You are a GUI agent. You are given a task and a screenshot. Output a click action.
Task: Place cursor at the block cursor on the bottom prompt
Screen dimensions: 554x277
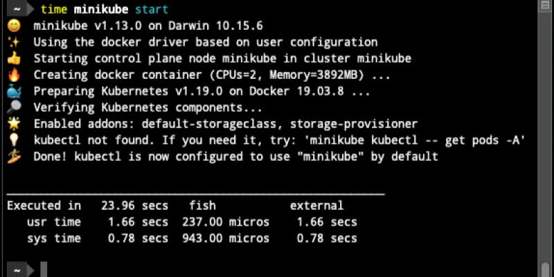click(x=44, y=269)
